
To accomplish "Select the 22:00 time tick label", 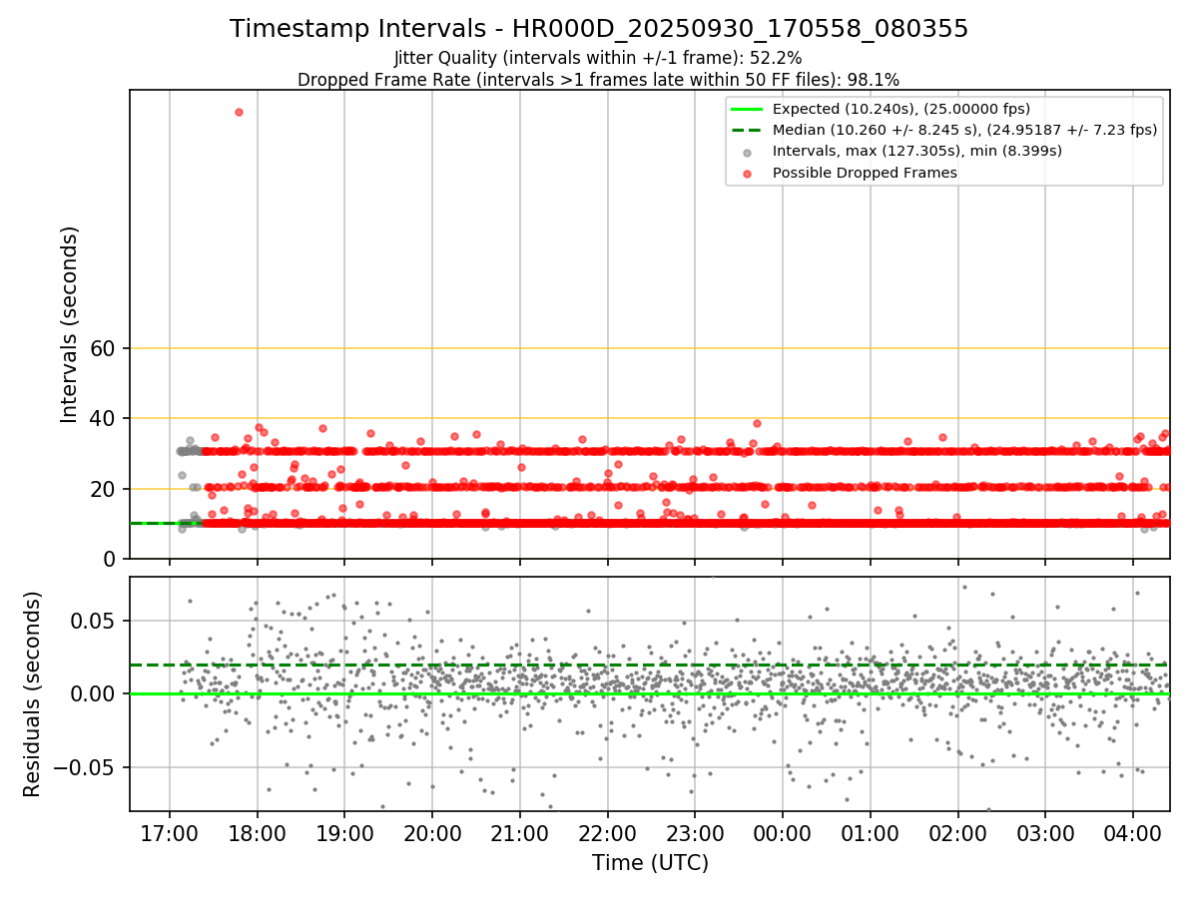I will (x=607, y=832).
